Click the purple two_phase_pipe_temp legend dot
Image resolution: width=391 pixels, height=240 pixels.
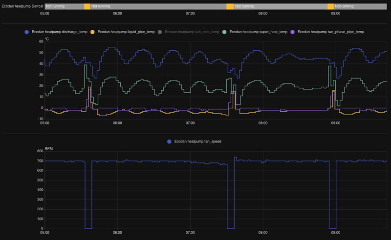tap(293, 32)
